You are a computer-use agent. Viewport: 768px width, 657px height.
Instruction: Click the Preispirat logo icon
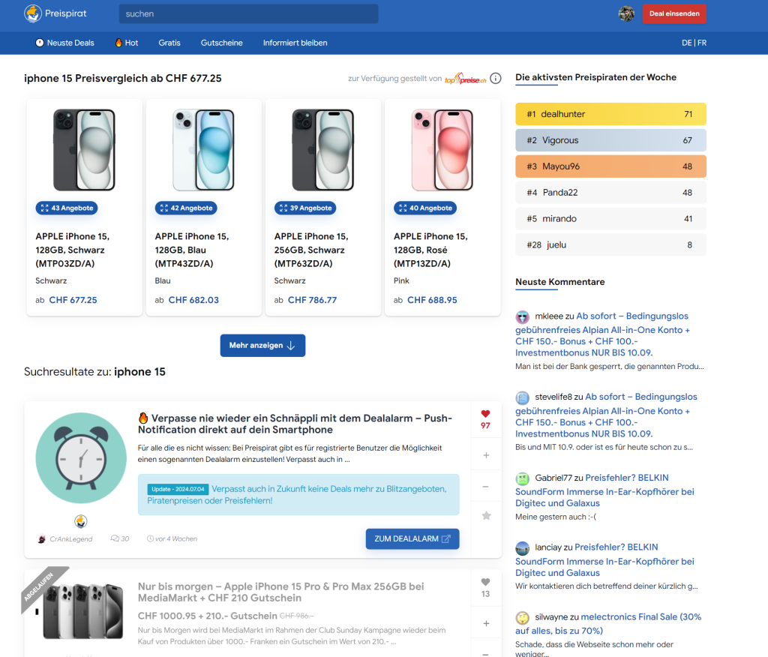point(33,13)
